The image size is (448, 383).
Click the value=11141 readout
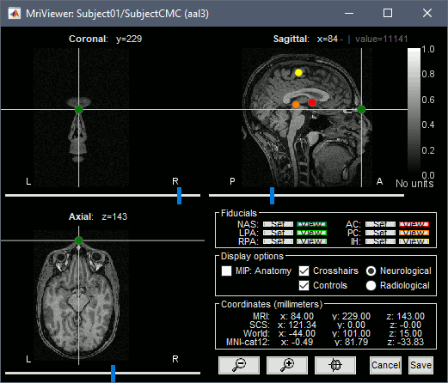coord(381,39)
